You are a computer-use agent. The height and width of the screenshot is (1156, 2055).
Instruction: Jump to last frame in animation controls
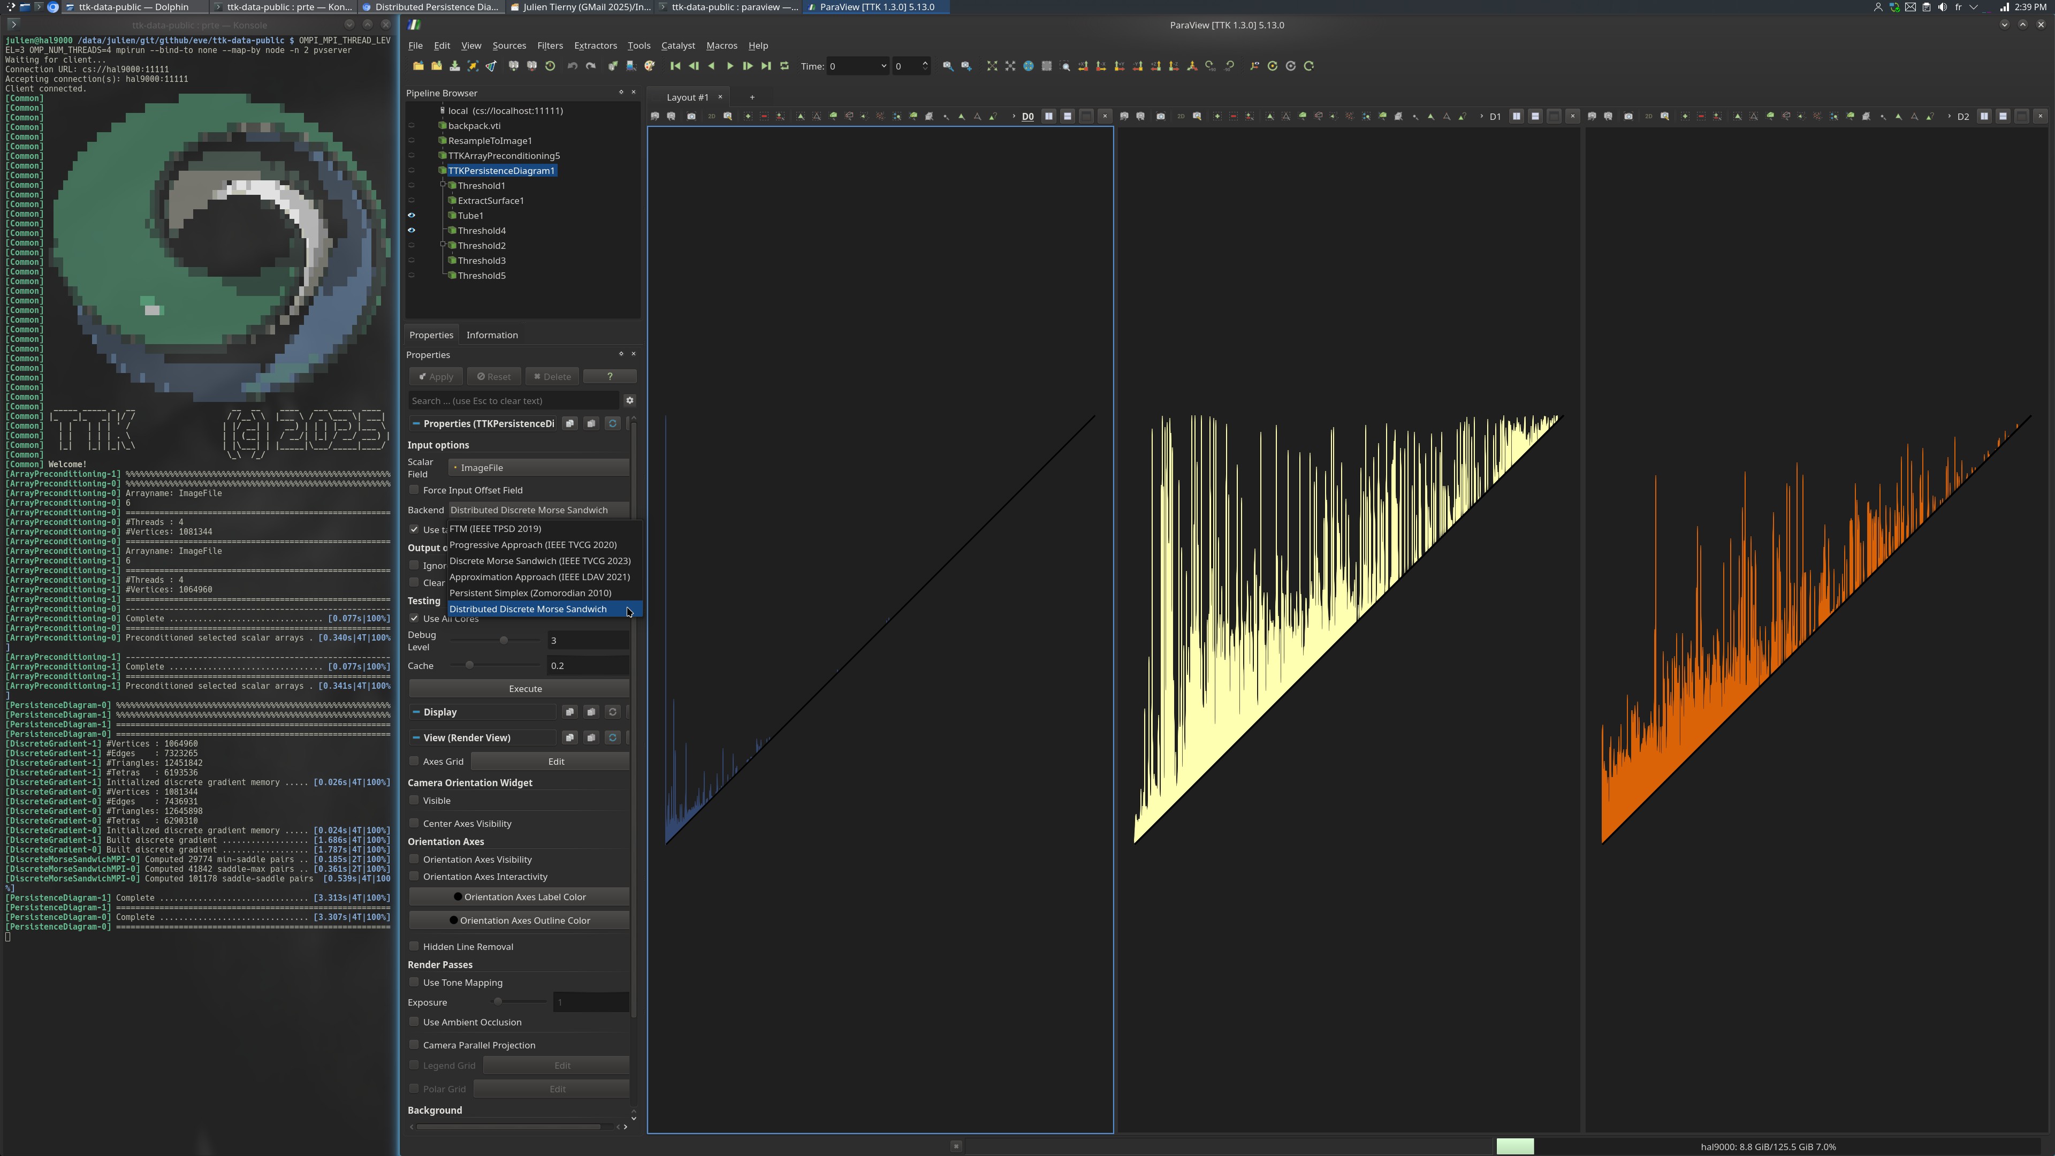tap(766, 66)
